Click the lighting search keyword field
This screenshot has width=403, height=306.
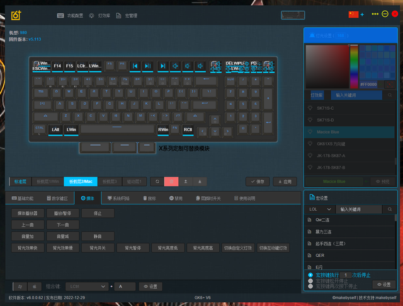pyautogui.click(x=356, y=95)
